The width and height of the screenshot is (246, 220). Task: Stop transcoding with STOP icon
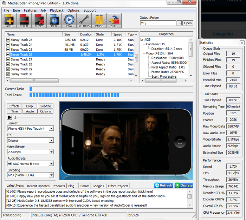tap(114, 21)
